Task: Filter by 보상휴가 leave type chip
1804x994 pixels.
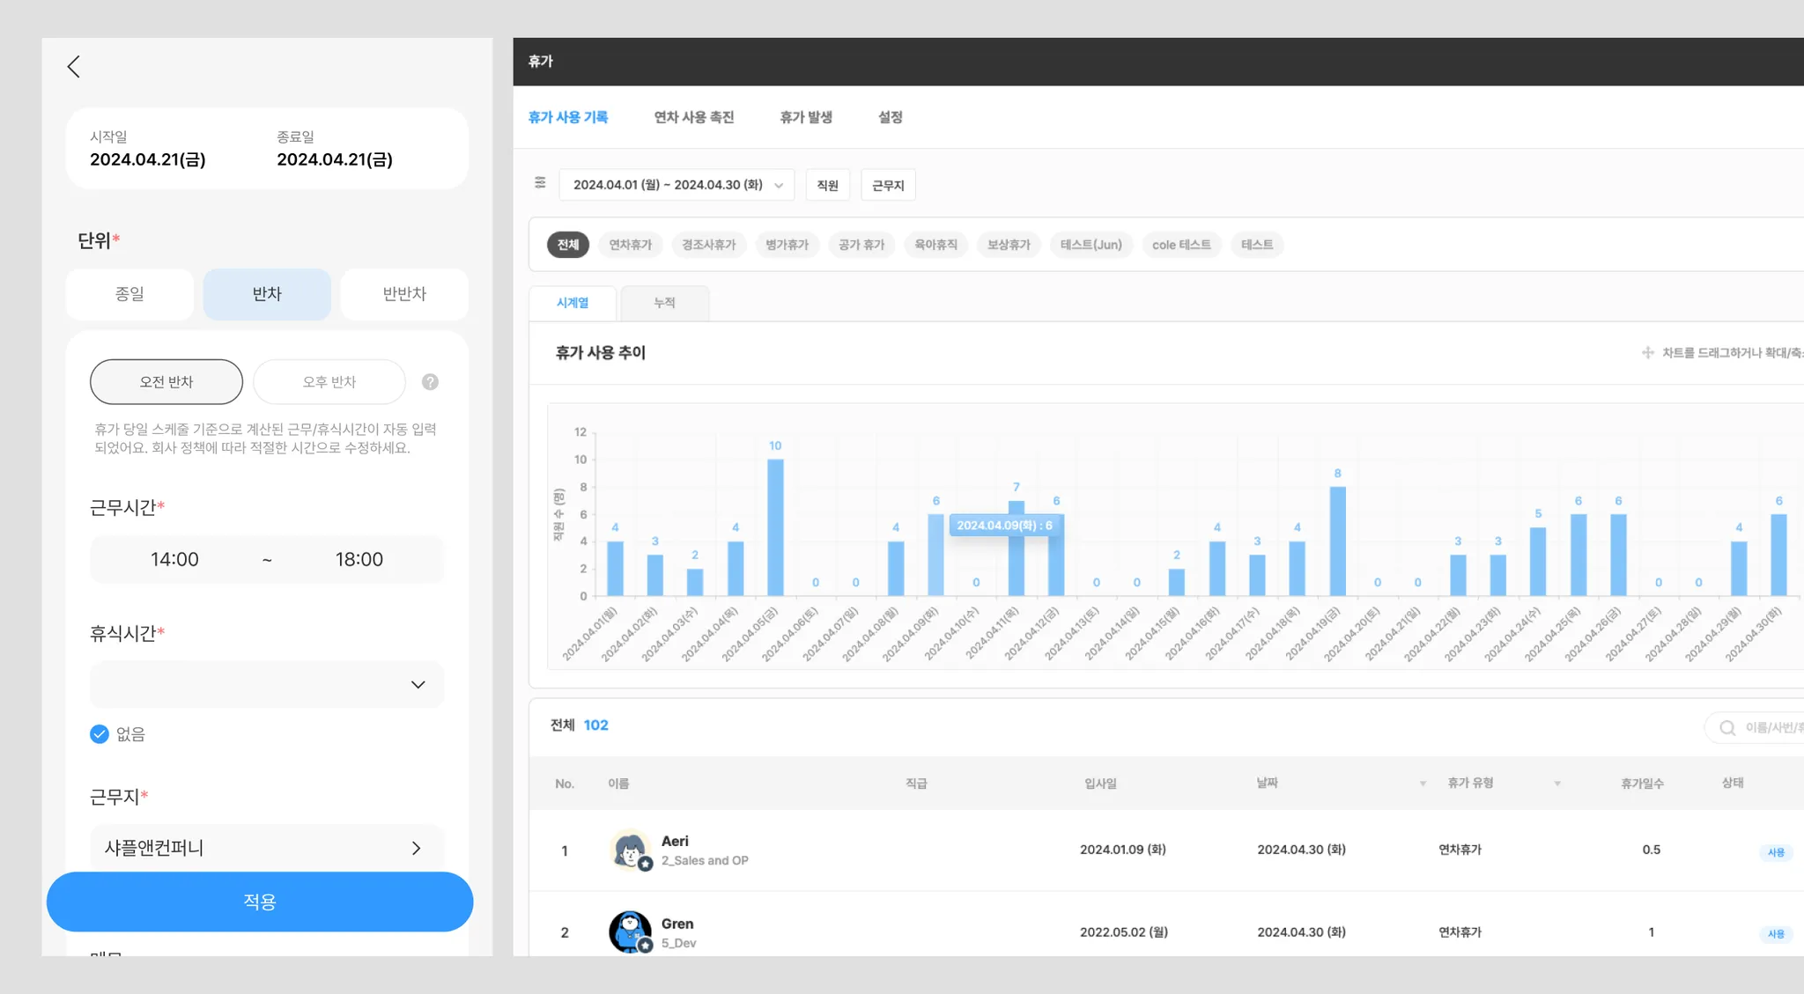Action: tap(1009, 245)
